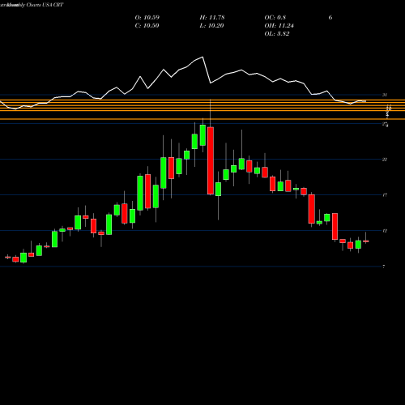Screen dimensions: 405x405
Task: Click the peak point of the white line
Action: [202, 57]
